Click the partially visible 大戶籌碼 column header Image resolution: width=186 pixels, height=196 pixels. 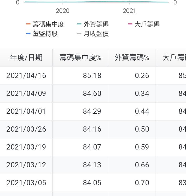click(x=174, y=58)
